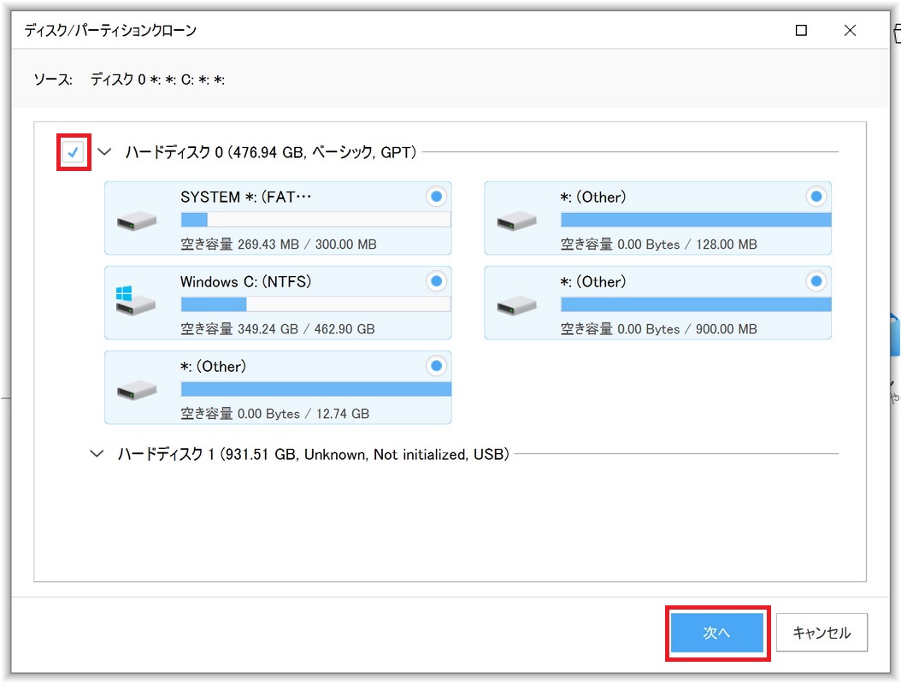Click the 次へ (Next) button
This screenshot has height=684, width=901.
pos(716,633)
